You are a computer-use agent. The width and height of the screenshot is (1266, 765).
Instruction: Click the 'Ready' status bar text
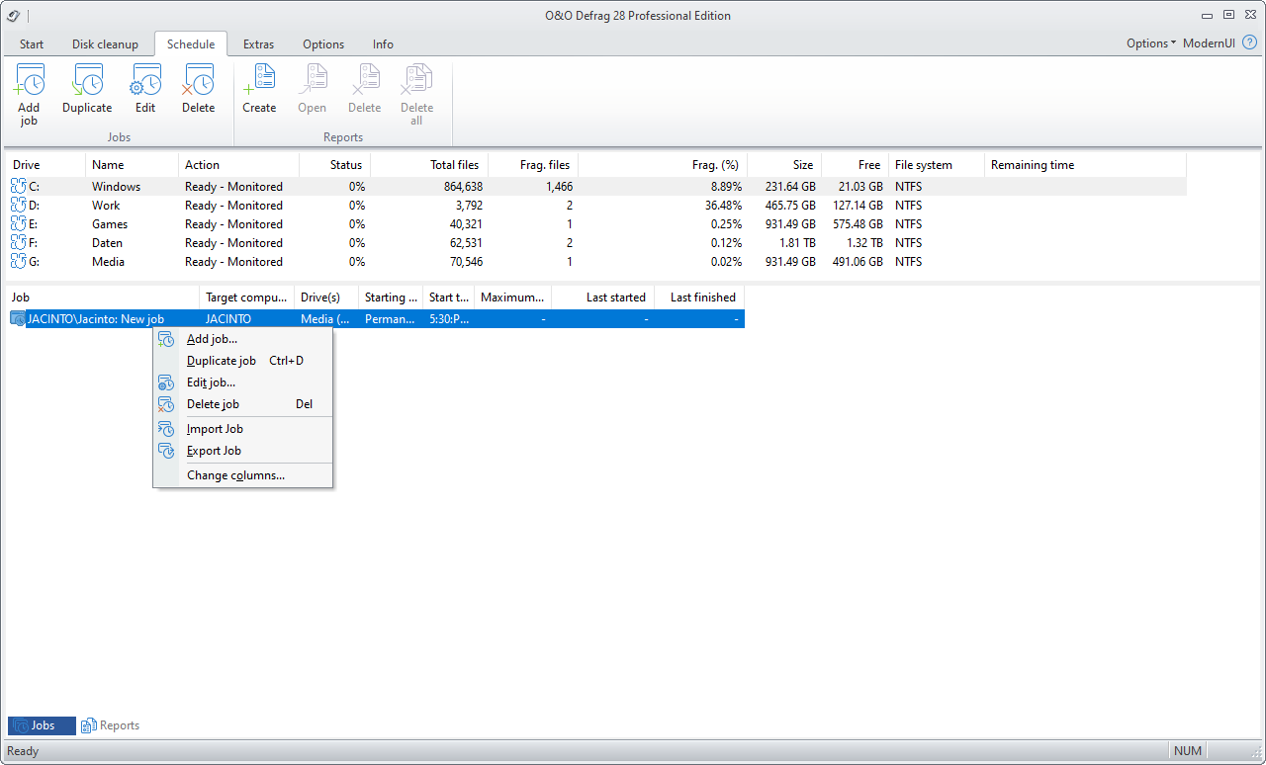[23, 751]
